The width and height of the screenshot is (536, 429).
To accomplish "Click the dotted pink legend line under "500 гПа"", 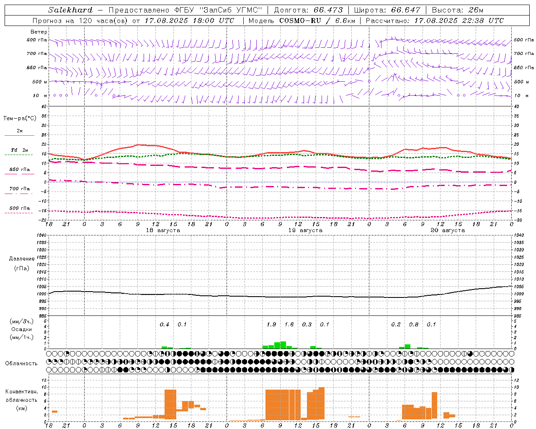I will tap(19, 213).
